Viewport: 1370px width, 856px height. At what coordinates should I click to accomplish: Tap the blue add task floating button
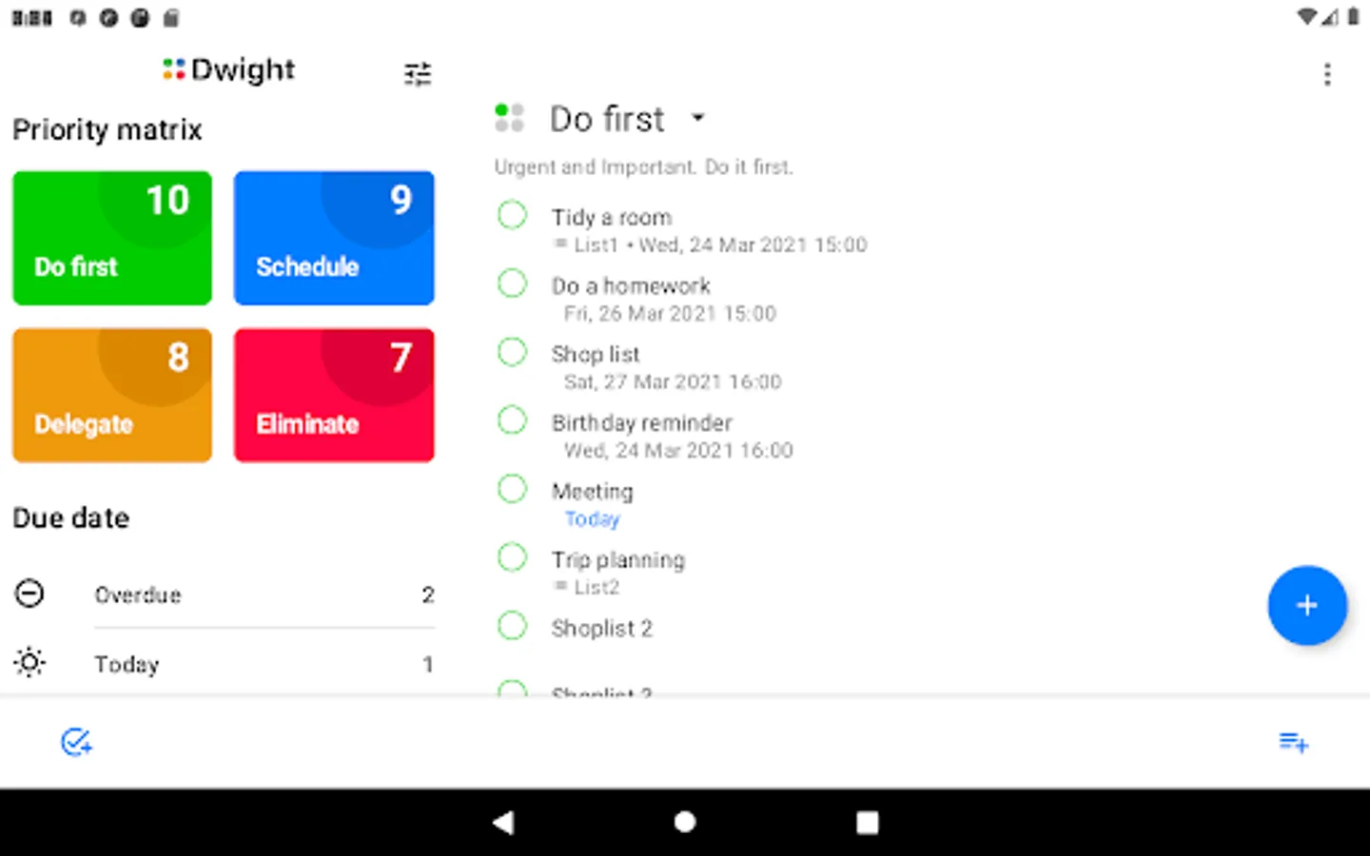pyautogui.click(x=1306, y=606)
